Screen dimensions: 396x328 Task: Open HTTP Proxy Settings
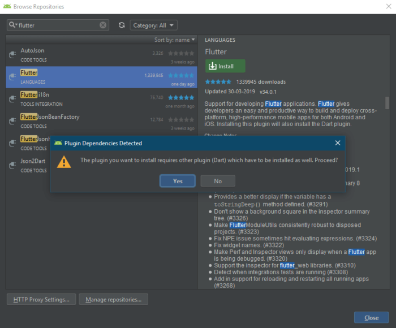tap(41, 299)
